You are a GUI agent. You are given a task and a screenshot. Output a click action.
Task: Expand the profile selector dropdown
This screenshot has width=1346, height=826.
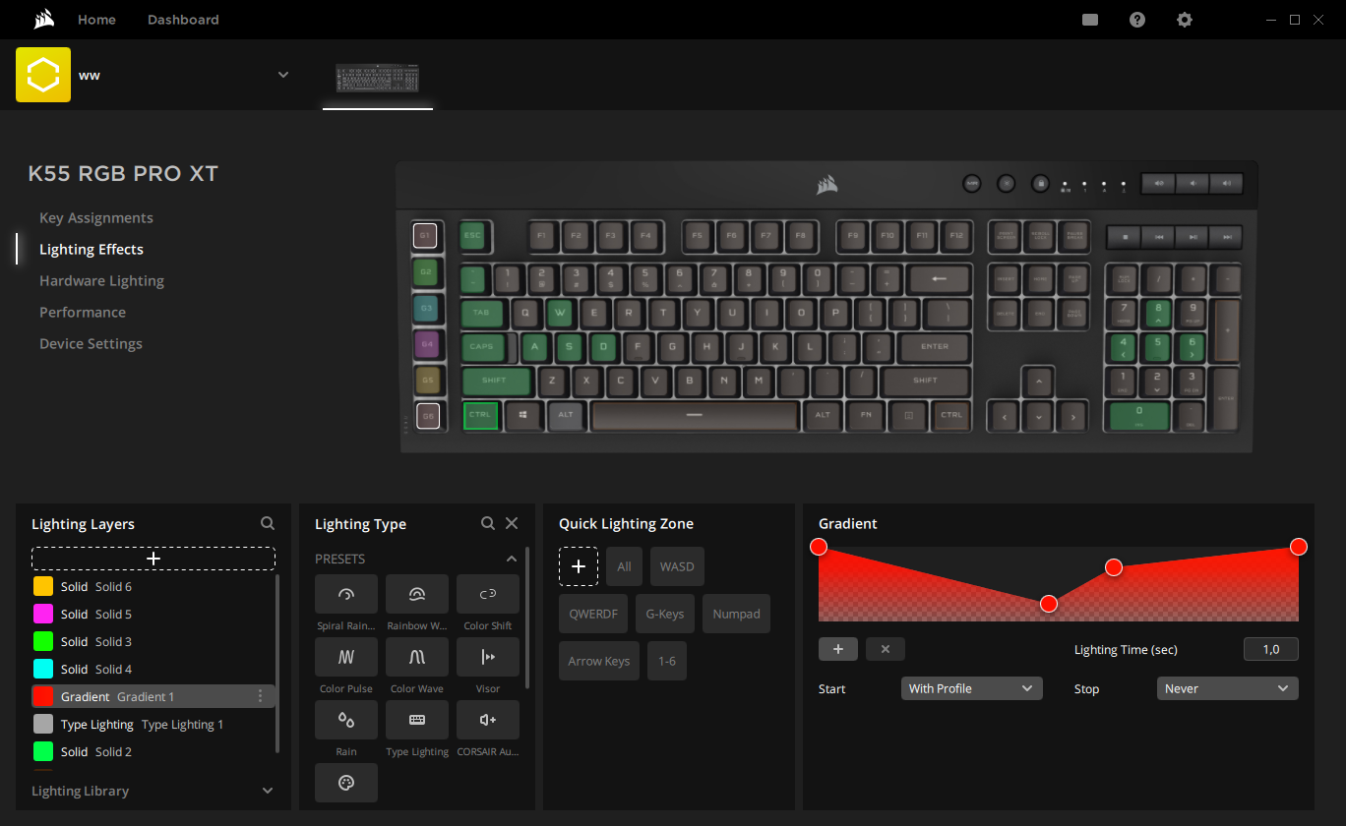click(283, 75)
